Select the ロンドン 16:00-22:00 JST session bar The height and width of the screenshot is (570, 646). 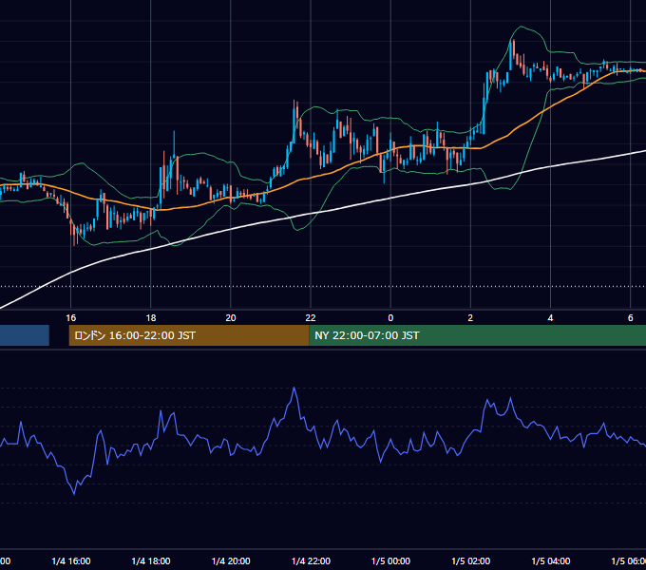point(189,335)
